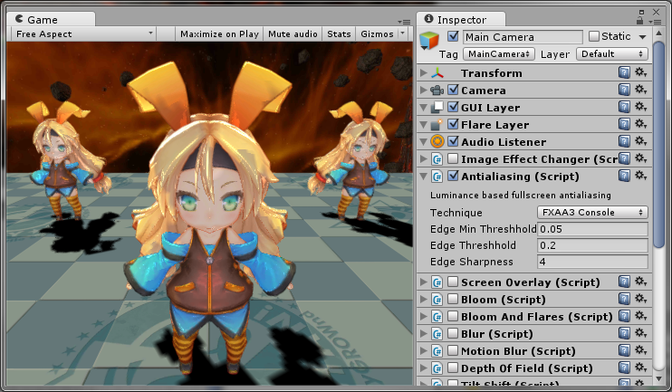Image resolution: width=672 pixels, height=392 pixels.
Task: Open the Free Aspect dropdown
Action: [x=83, y=33]
